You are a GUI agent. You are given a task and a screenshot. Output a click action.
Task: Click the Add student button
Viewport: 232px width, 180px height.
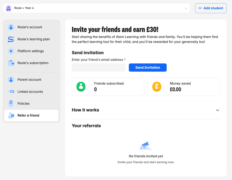tap(211, 8)
